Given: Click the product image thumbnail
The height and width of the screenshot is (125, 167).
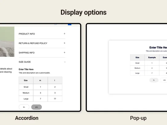Looking at the screenshot, I should click(7, 42).
